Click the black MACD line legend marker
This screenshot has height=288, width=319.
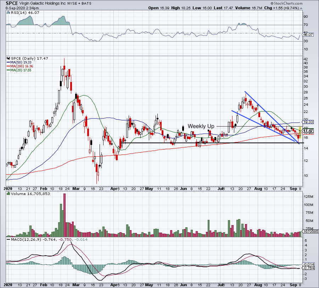click(9, 239)
